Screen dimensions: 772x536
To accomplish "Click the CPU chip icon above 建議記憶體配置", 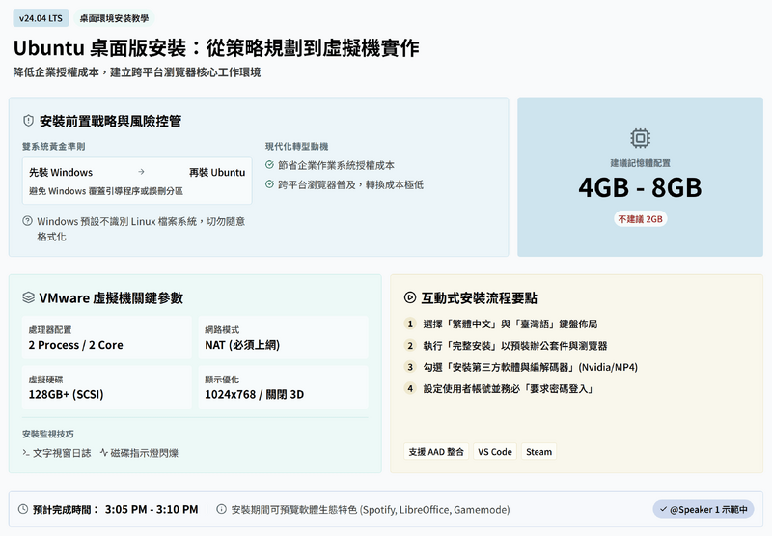I will (640, 138).
